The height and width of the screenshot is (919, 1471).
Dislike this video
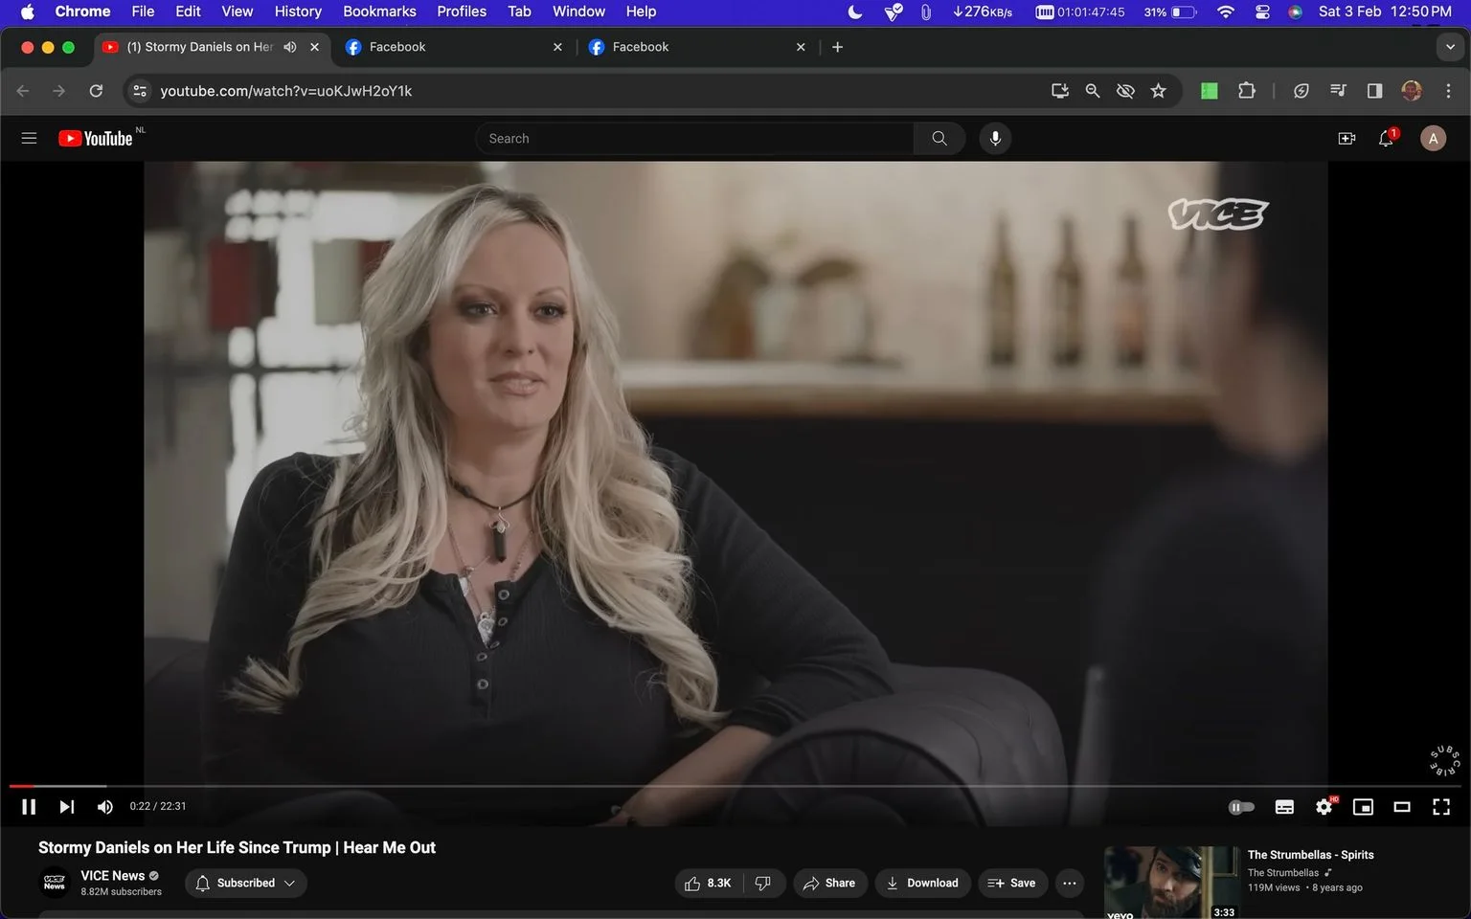[763, 883]
